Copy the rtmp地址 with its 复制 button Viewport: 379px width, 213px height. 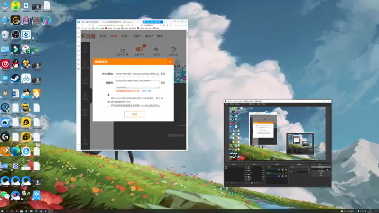point(163,74)
